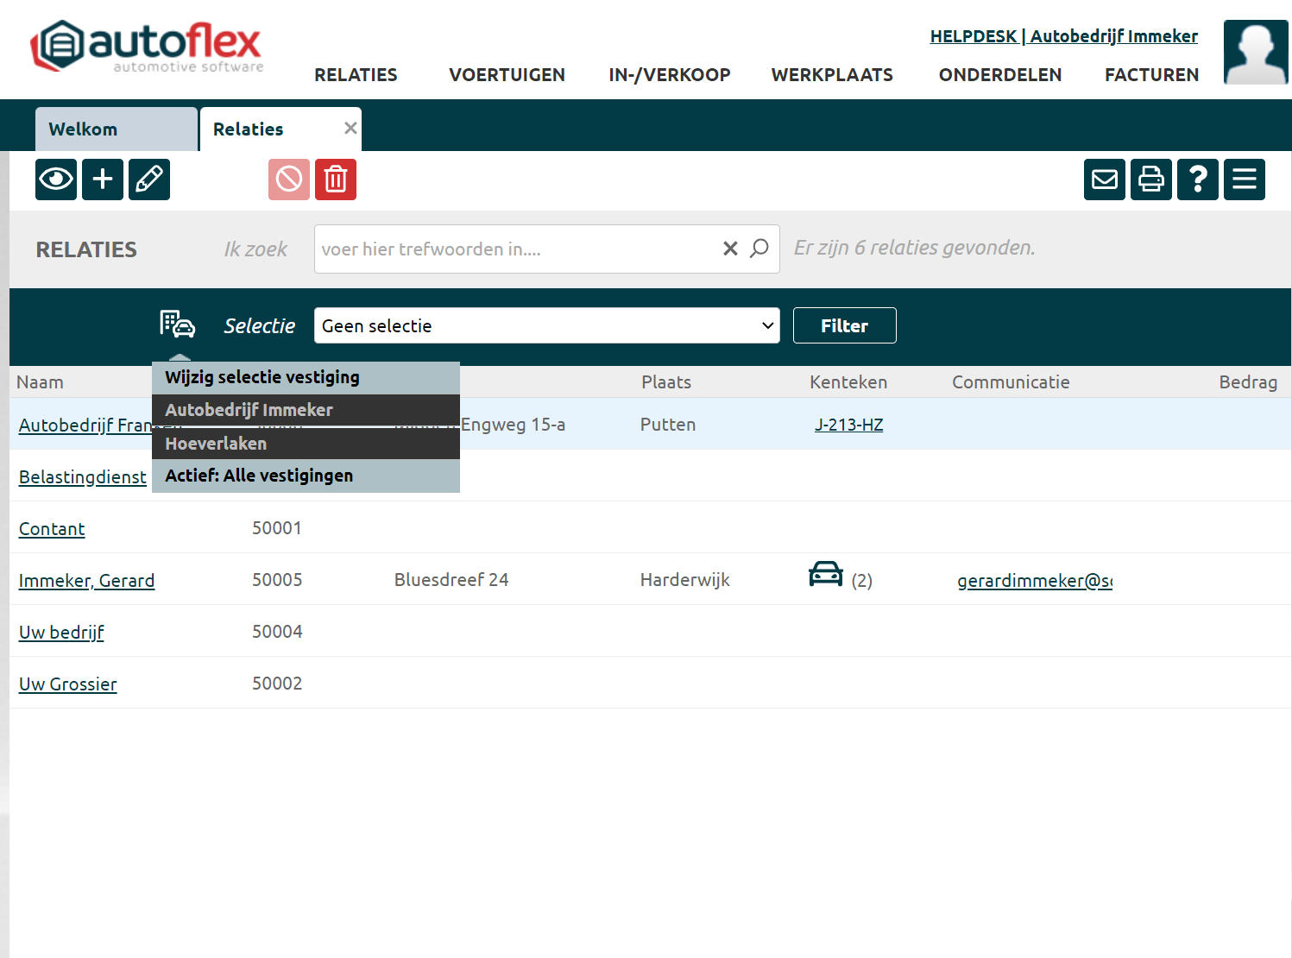
Task: Open the hamburger menu icon
Action: [1245, 180]
